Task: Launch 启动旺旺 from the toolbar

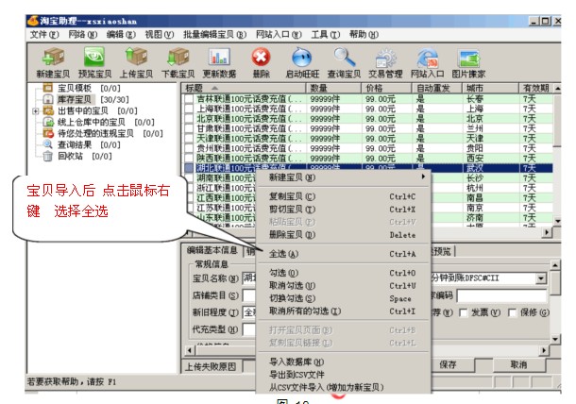Action: (x=302, y=57)
